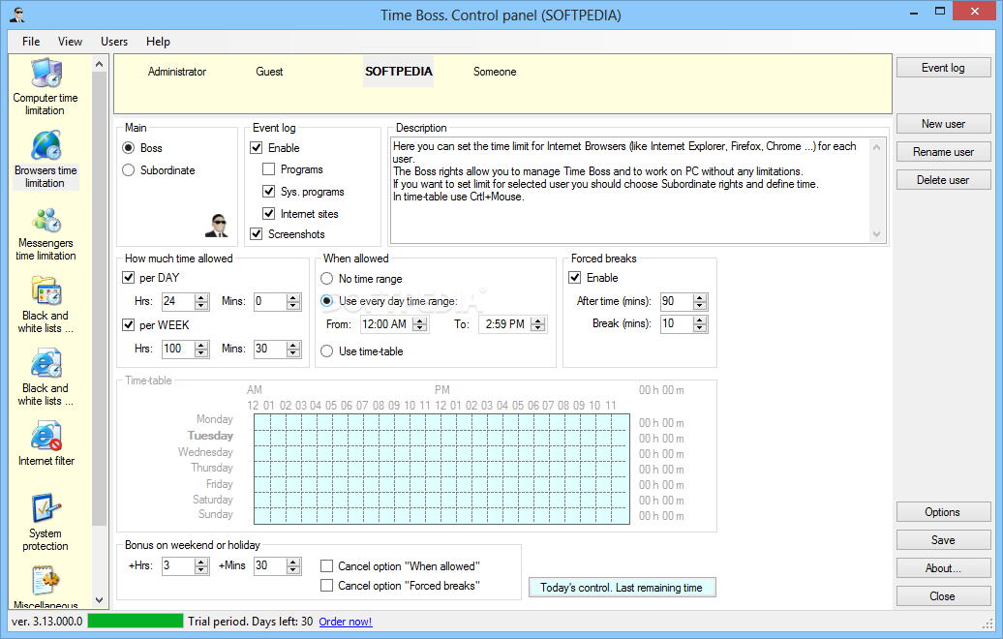Check Cancel option "When allowed"
The width and height of the screenshot is (1003, 639).
(x=327, y=566)
